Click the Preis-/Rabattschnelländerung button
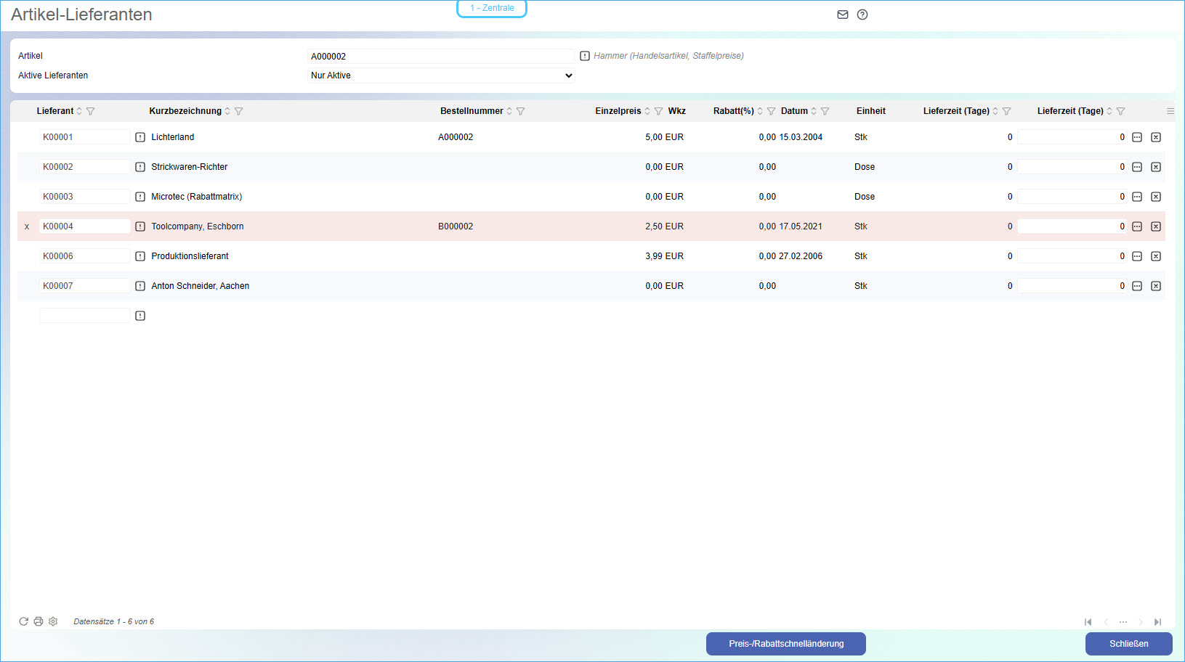The width and height of the screenshot is (1185, 662). pos(785,644)
